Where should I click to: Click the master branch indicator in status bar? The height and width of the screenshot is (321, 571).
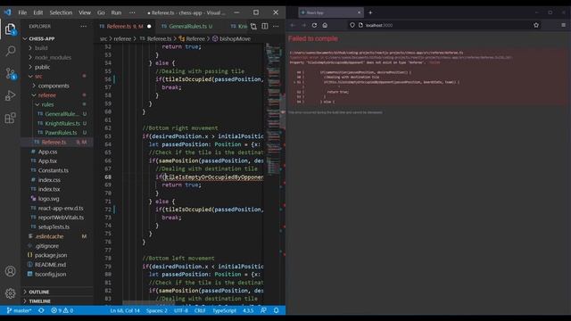click(x=19, y=310)
